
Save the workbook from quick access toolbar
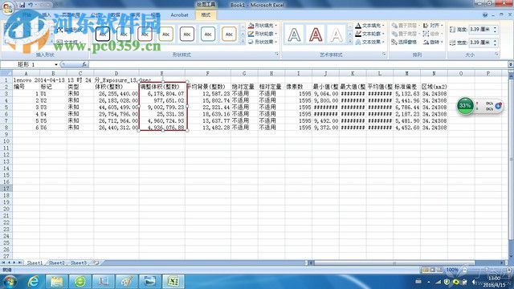point(22,5)
